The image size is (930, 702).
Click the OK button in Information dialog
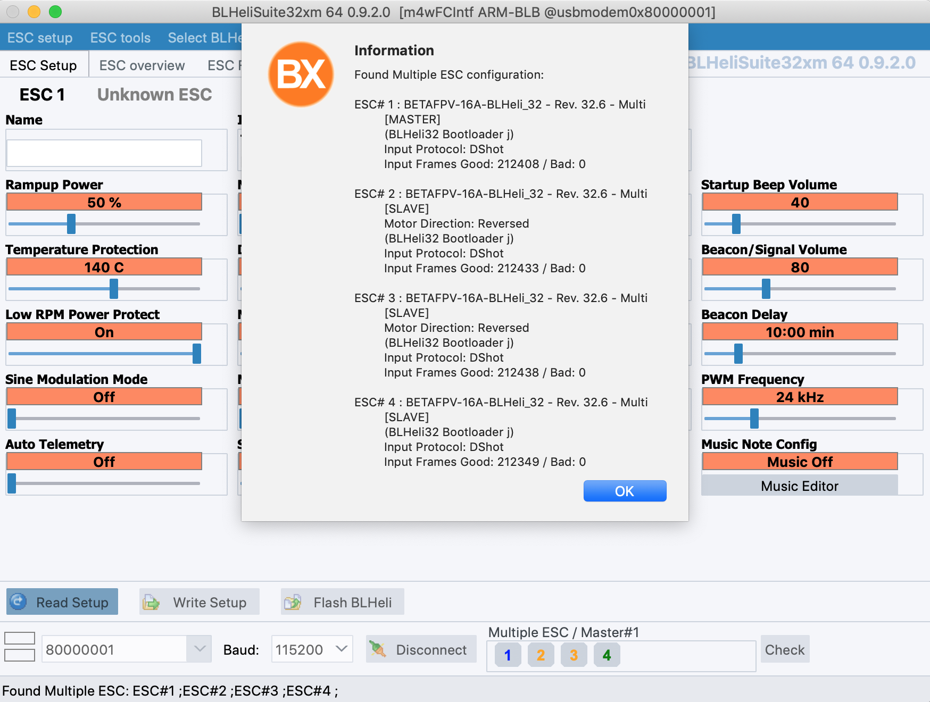click(x=625, y=491)
